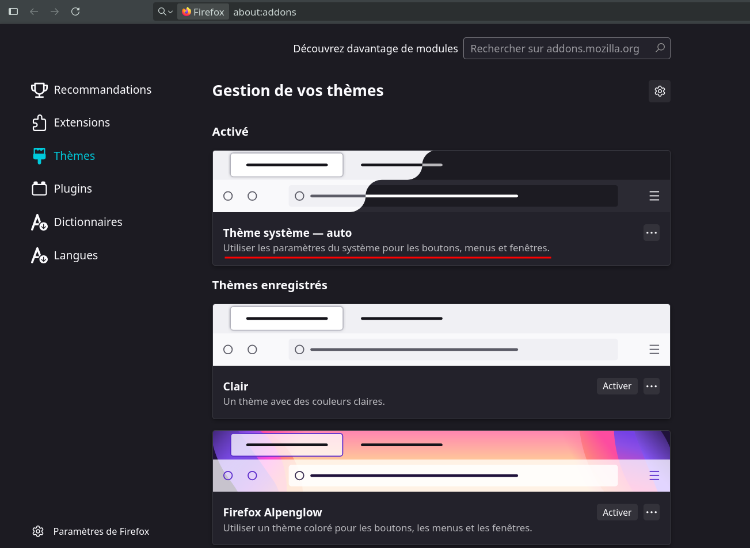This screenshot has height=548, width=750.
Task: Select the Extensions puzzle piece icon
Action: (x=39, y=122)
